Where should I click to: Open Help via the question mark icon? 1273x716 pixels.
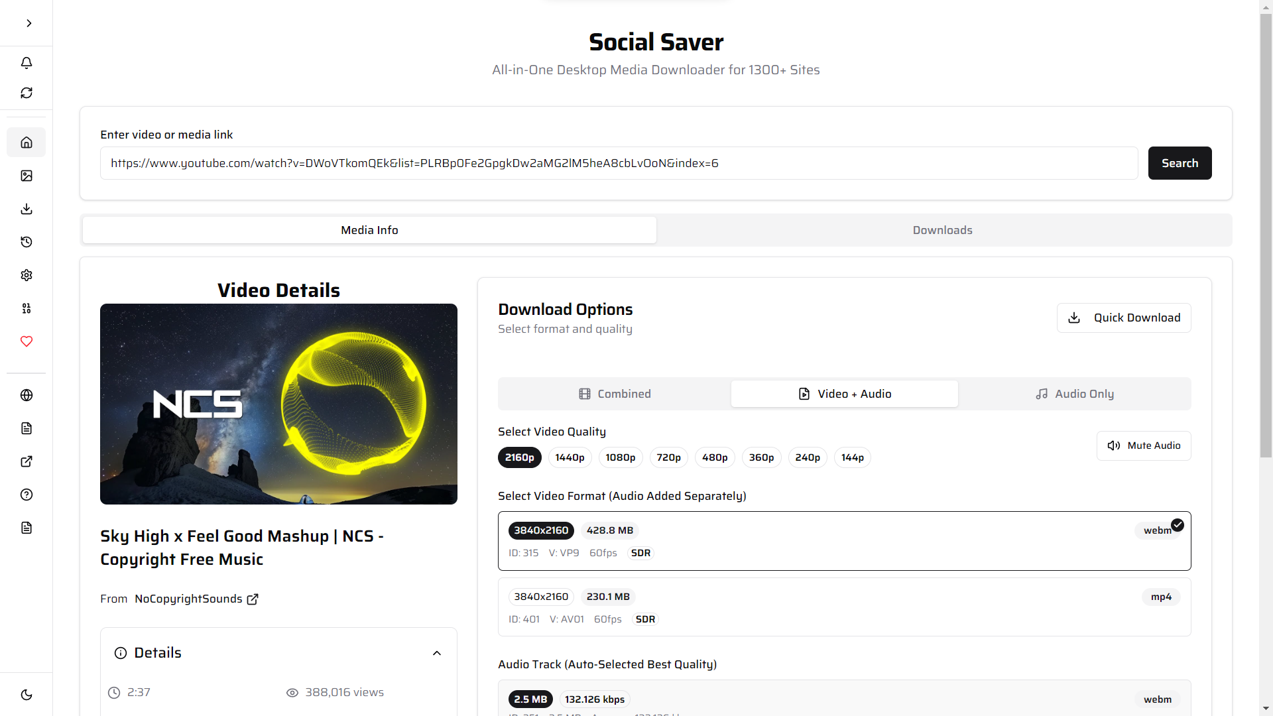pyautogui.click(x=26, y=495)
